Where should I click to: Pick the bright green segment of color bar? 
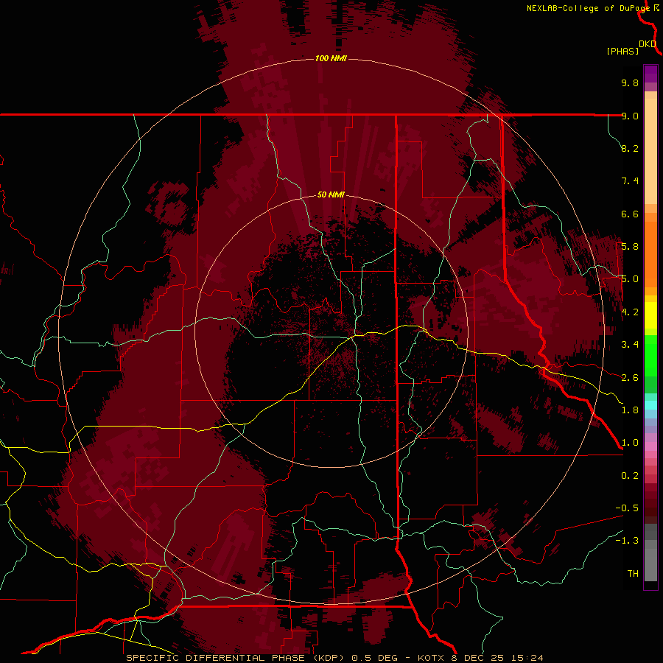[650, 354]
